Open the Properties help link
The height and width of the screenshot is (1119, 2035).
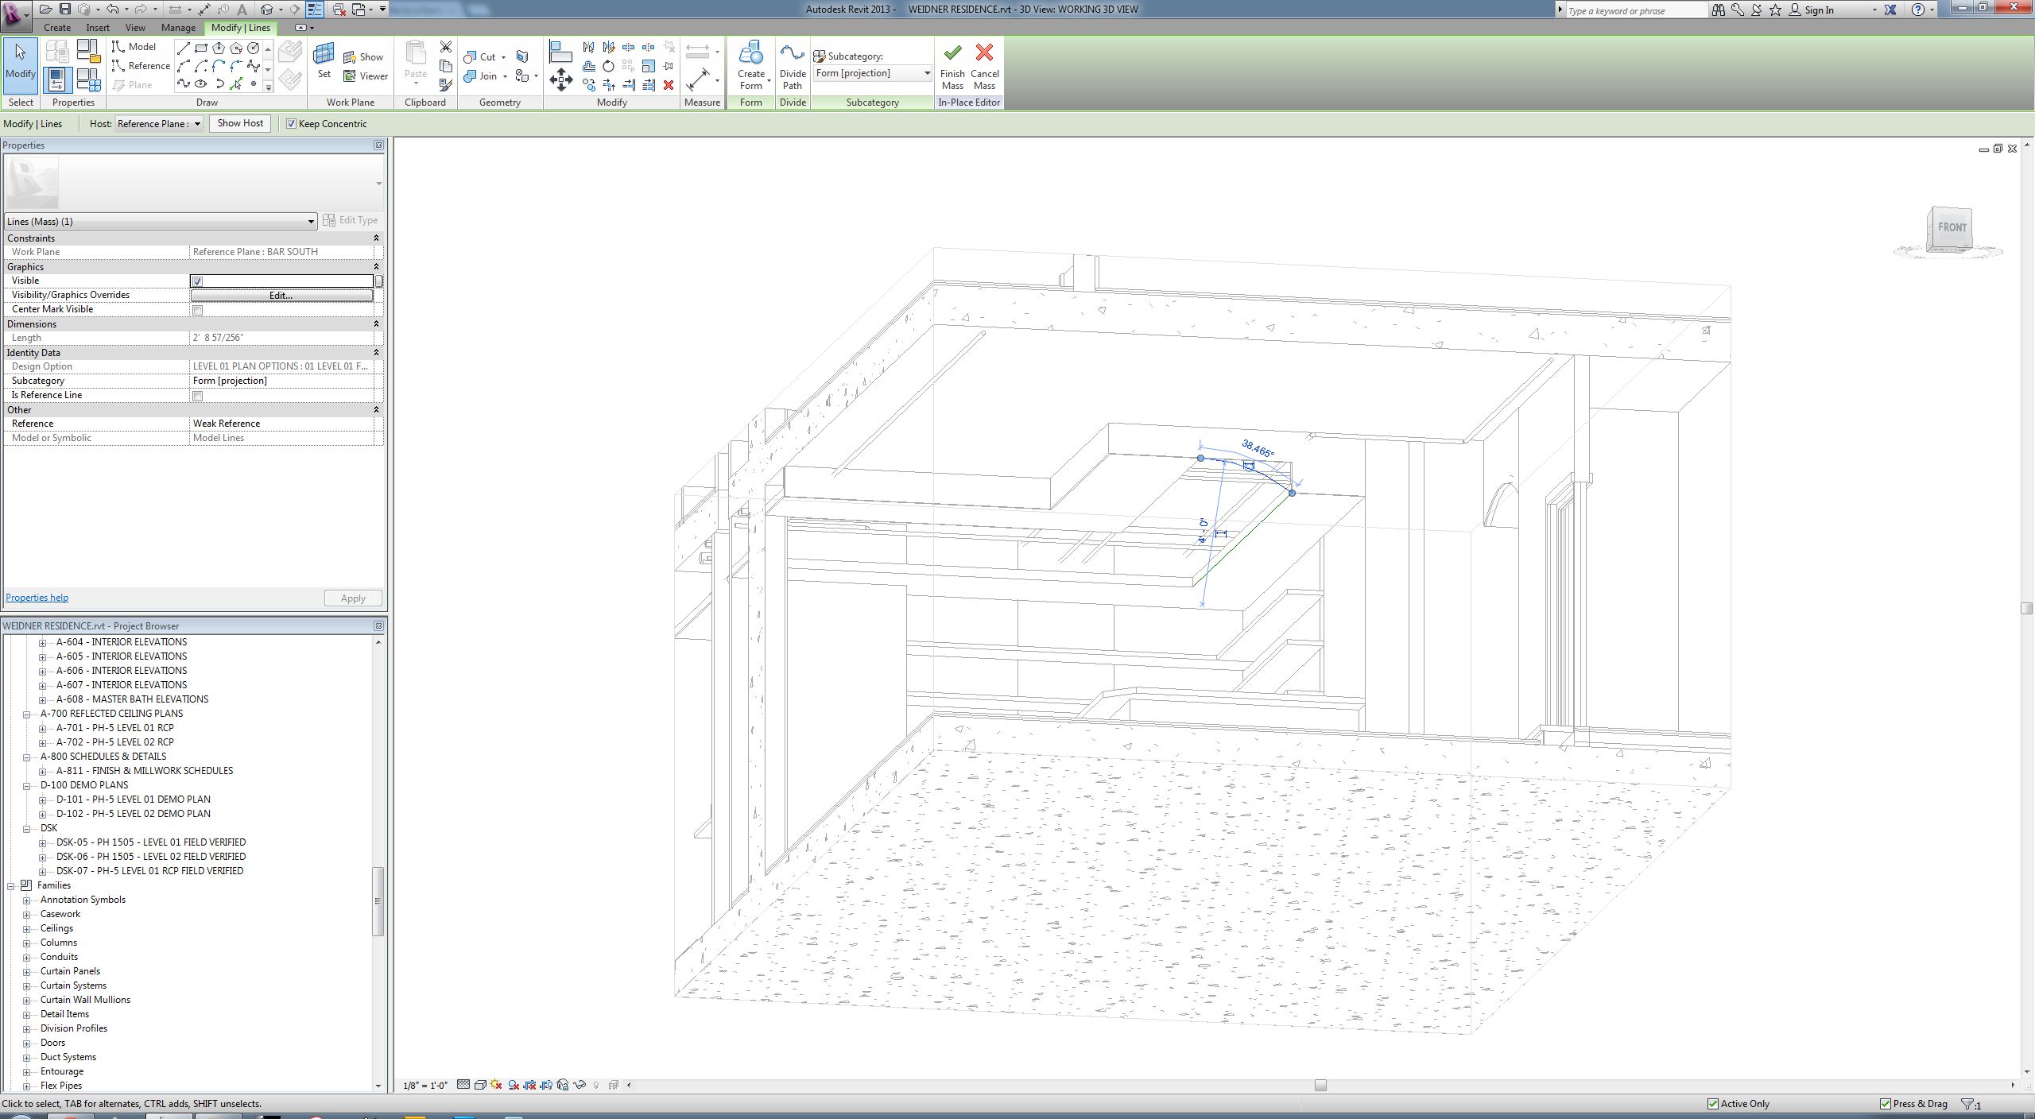(37, 598)
